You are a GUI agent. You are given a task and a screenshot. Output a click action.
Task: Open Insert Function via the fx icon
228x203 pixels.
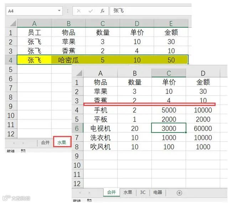(102, 11)
